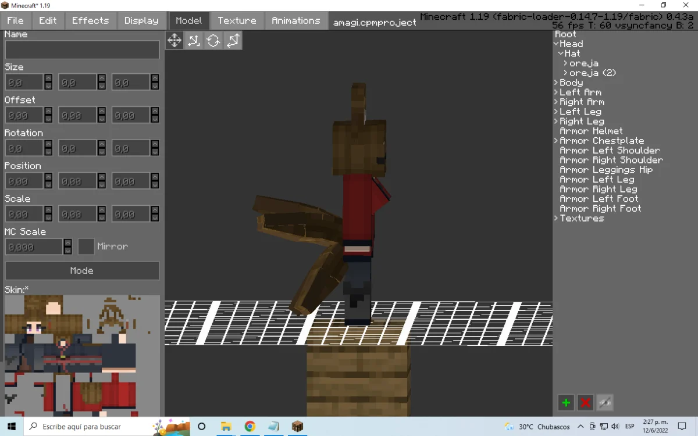This screenshot has width=698, height=436.
Task: Show hidden system tray icons chevron
Action: click(581, 427)
